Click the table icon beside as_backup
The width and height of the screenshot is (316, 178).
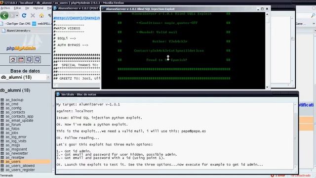[2, 100]
